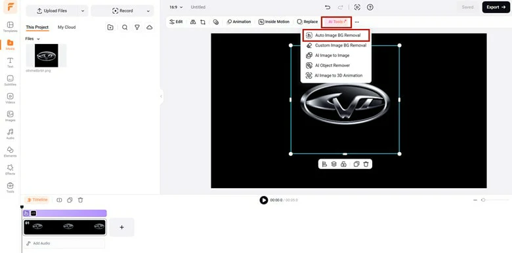This screenshot has width=512, height=253.
Task: Delete the selected image via trash icon under canvas
Action: click(x=366, y=164)
